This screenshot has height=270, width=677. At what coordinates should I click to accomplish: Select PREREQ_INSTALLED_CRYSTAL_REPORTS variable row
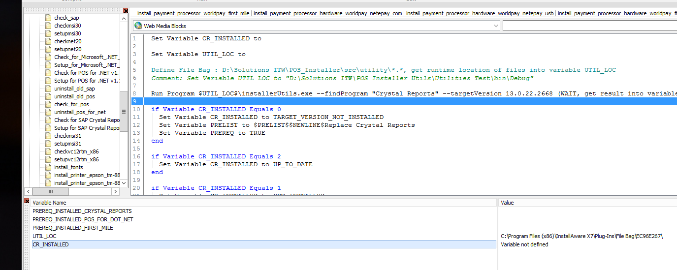click(x=264, y=211)
